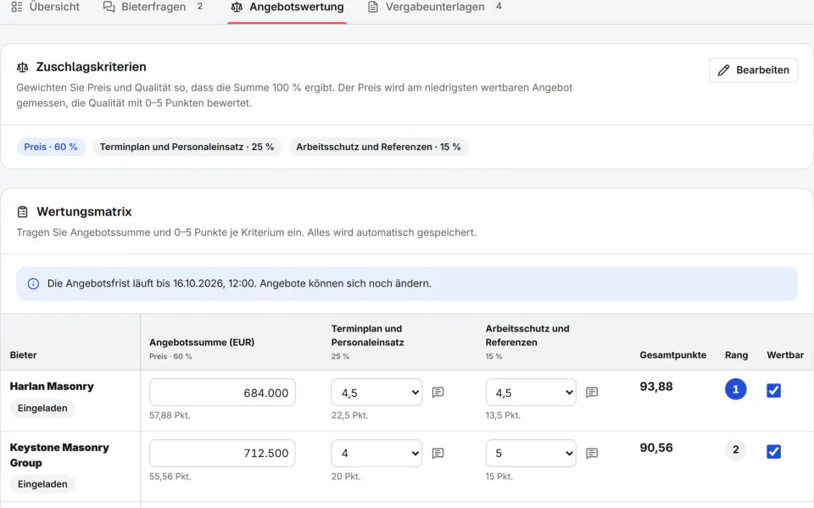Click rank 1 badge for Harlan Masonry

pos(736,389)
